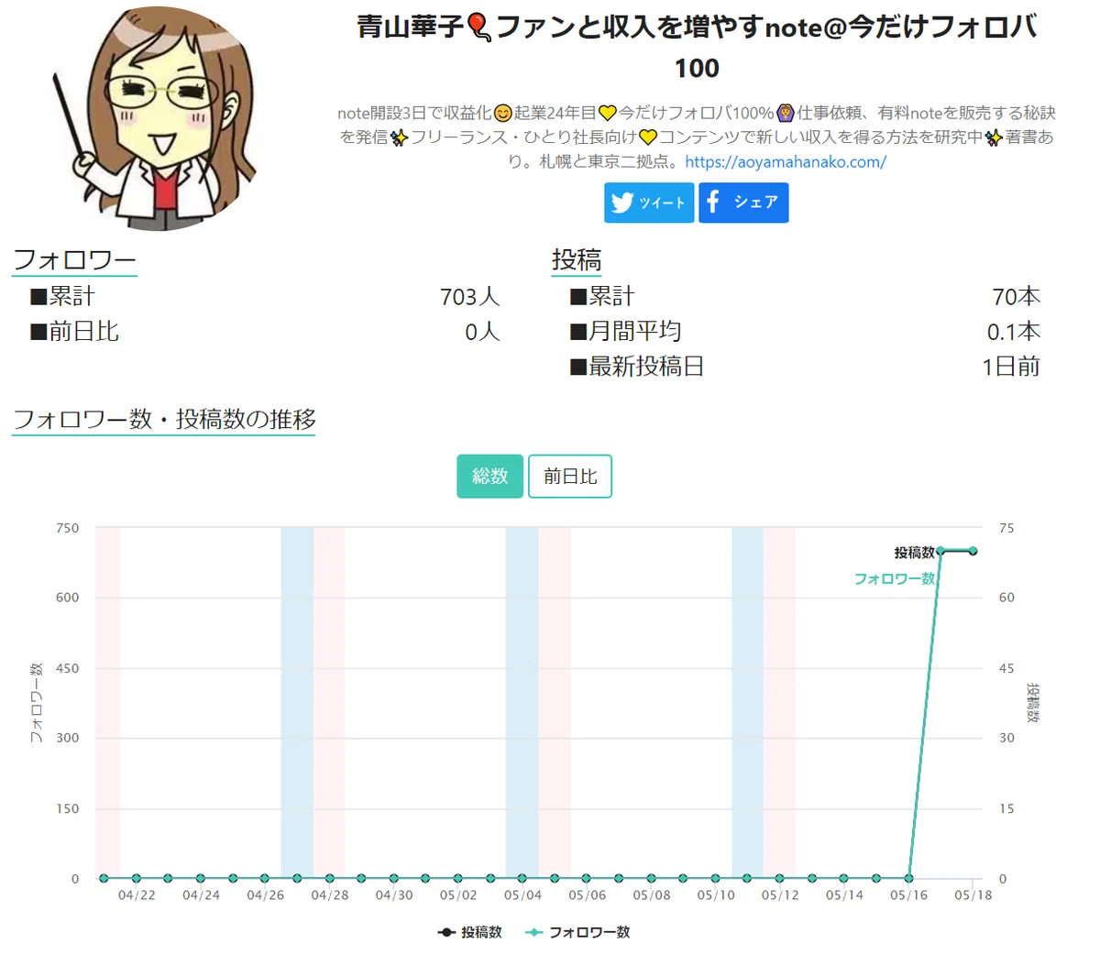1100x966 pixels.
Task: Click the 04/30 x-axis date label
Action: (x=394, y=895)
